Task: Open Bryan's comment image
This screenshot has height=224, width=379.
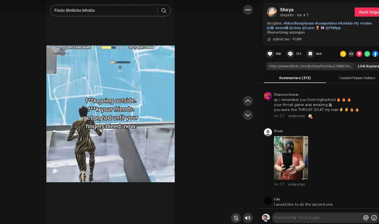Action: click(291, 158)
